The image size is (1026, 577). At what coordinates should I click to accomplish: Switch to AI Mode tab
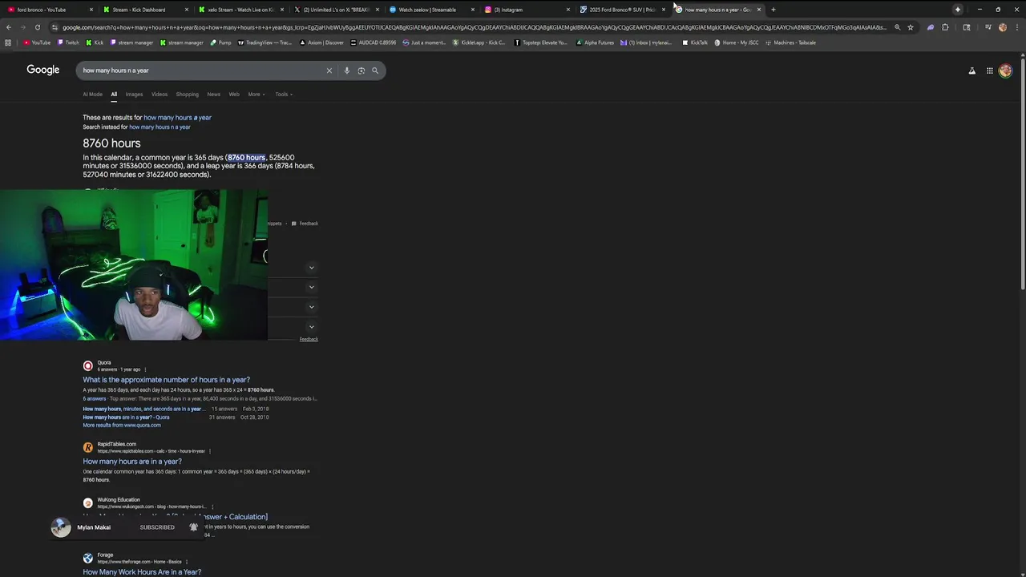(x=92, y=95)
